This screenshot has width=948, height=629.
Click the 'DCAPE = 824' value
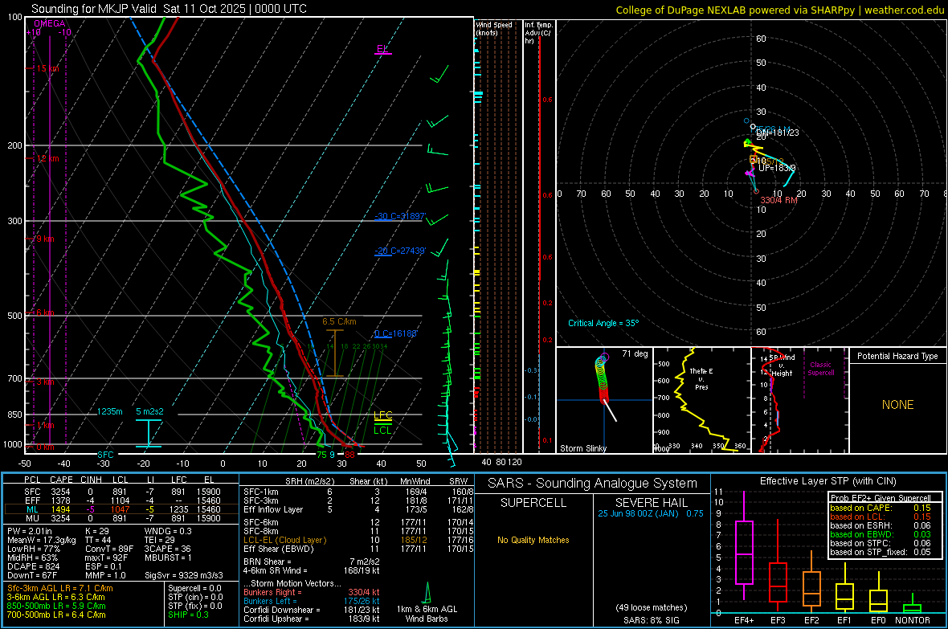pos(33,566)
